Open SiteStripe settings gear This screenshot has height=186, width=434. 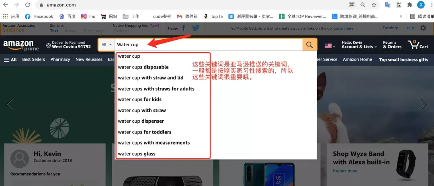click(423, 28)
